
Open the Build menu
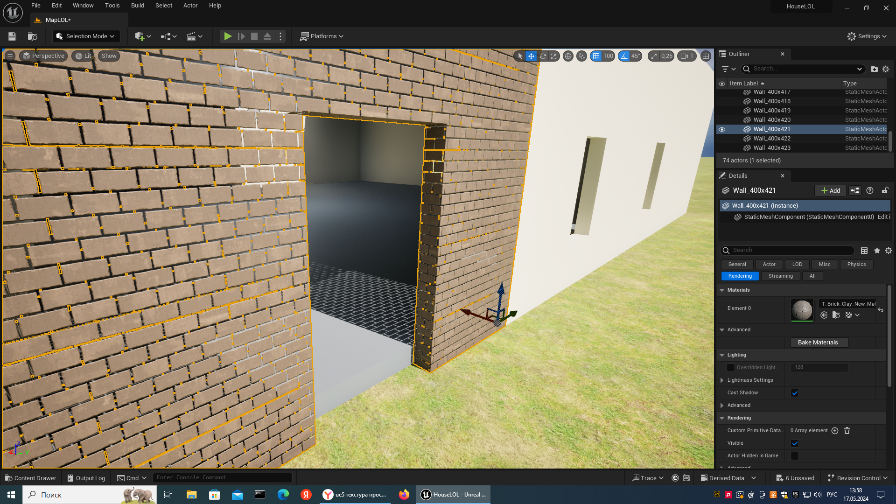[137, 6]
